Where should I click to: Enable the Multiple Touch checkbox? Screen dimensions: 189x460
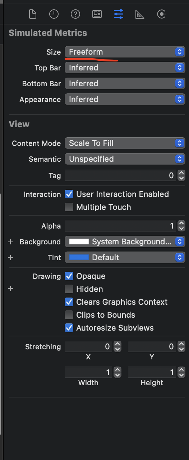pyautogui.click(x=69, y=207)
